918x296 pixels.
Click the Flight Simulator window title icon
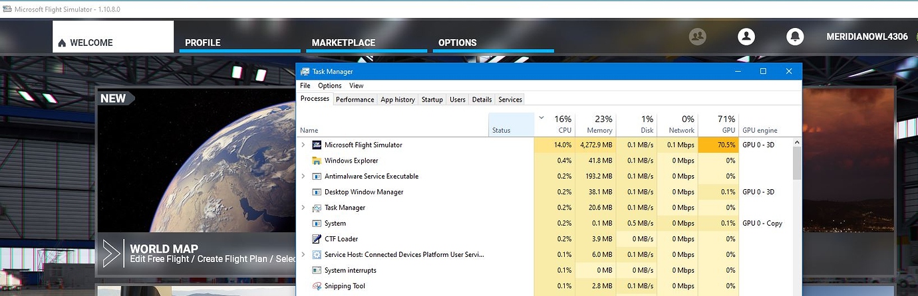coord(7,9)
